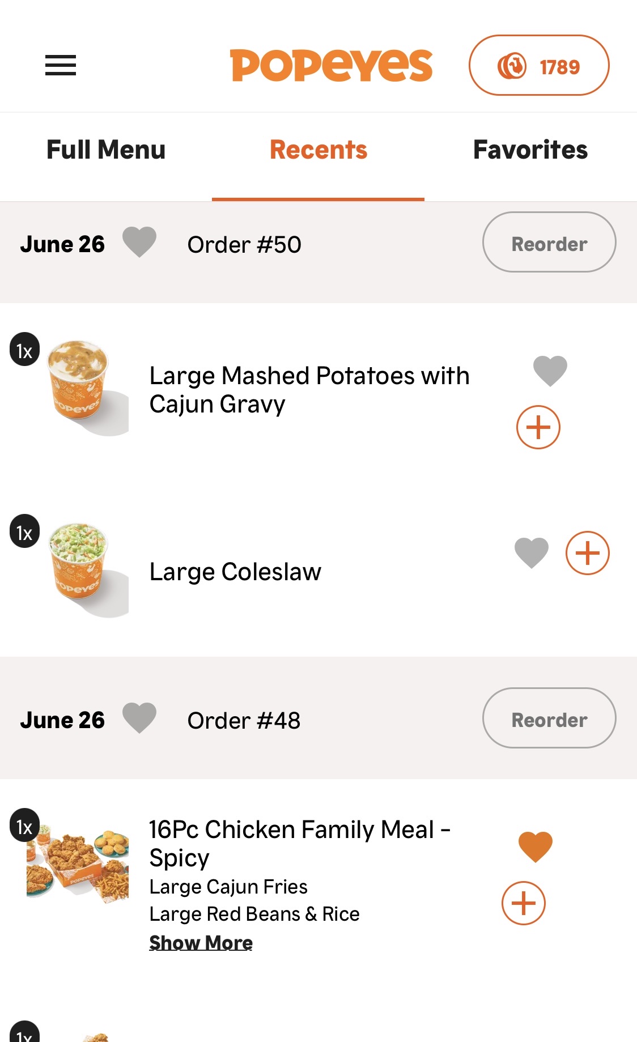Toggle favorite heart for Large Coleslaw
This screenshot has width=637, height=1042.
coord(531,552)
